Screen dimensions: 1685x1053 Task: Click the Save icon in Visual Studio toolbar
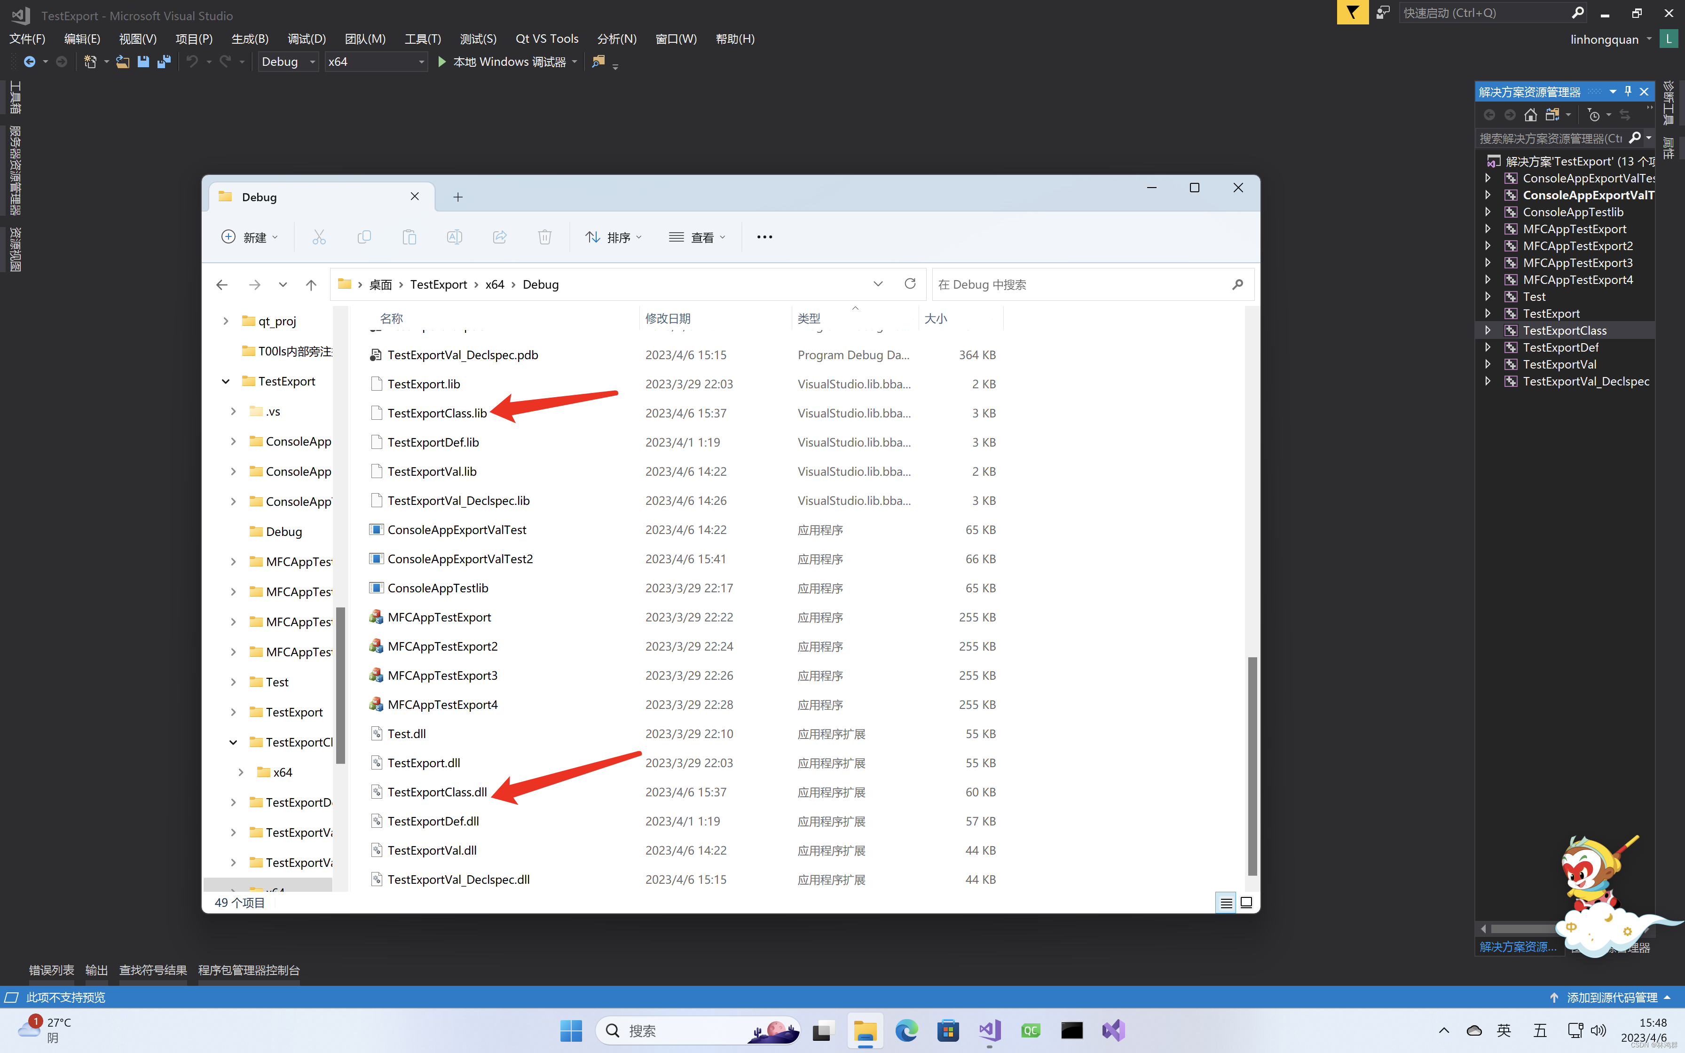point(143,61)
